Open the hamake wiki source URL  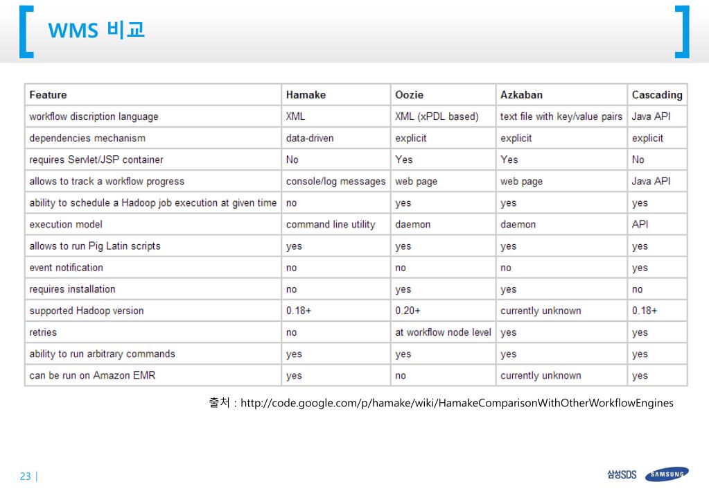(x=457, y=403)
